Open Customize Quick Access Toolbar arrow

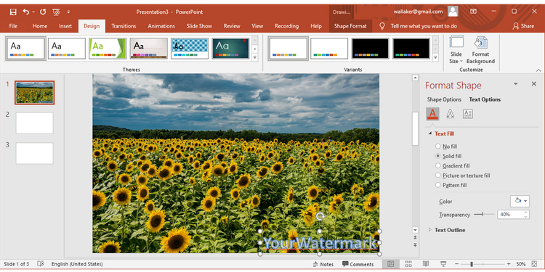click(x=68, y=12)
